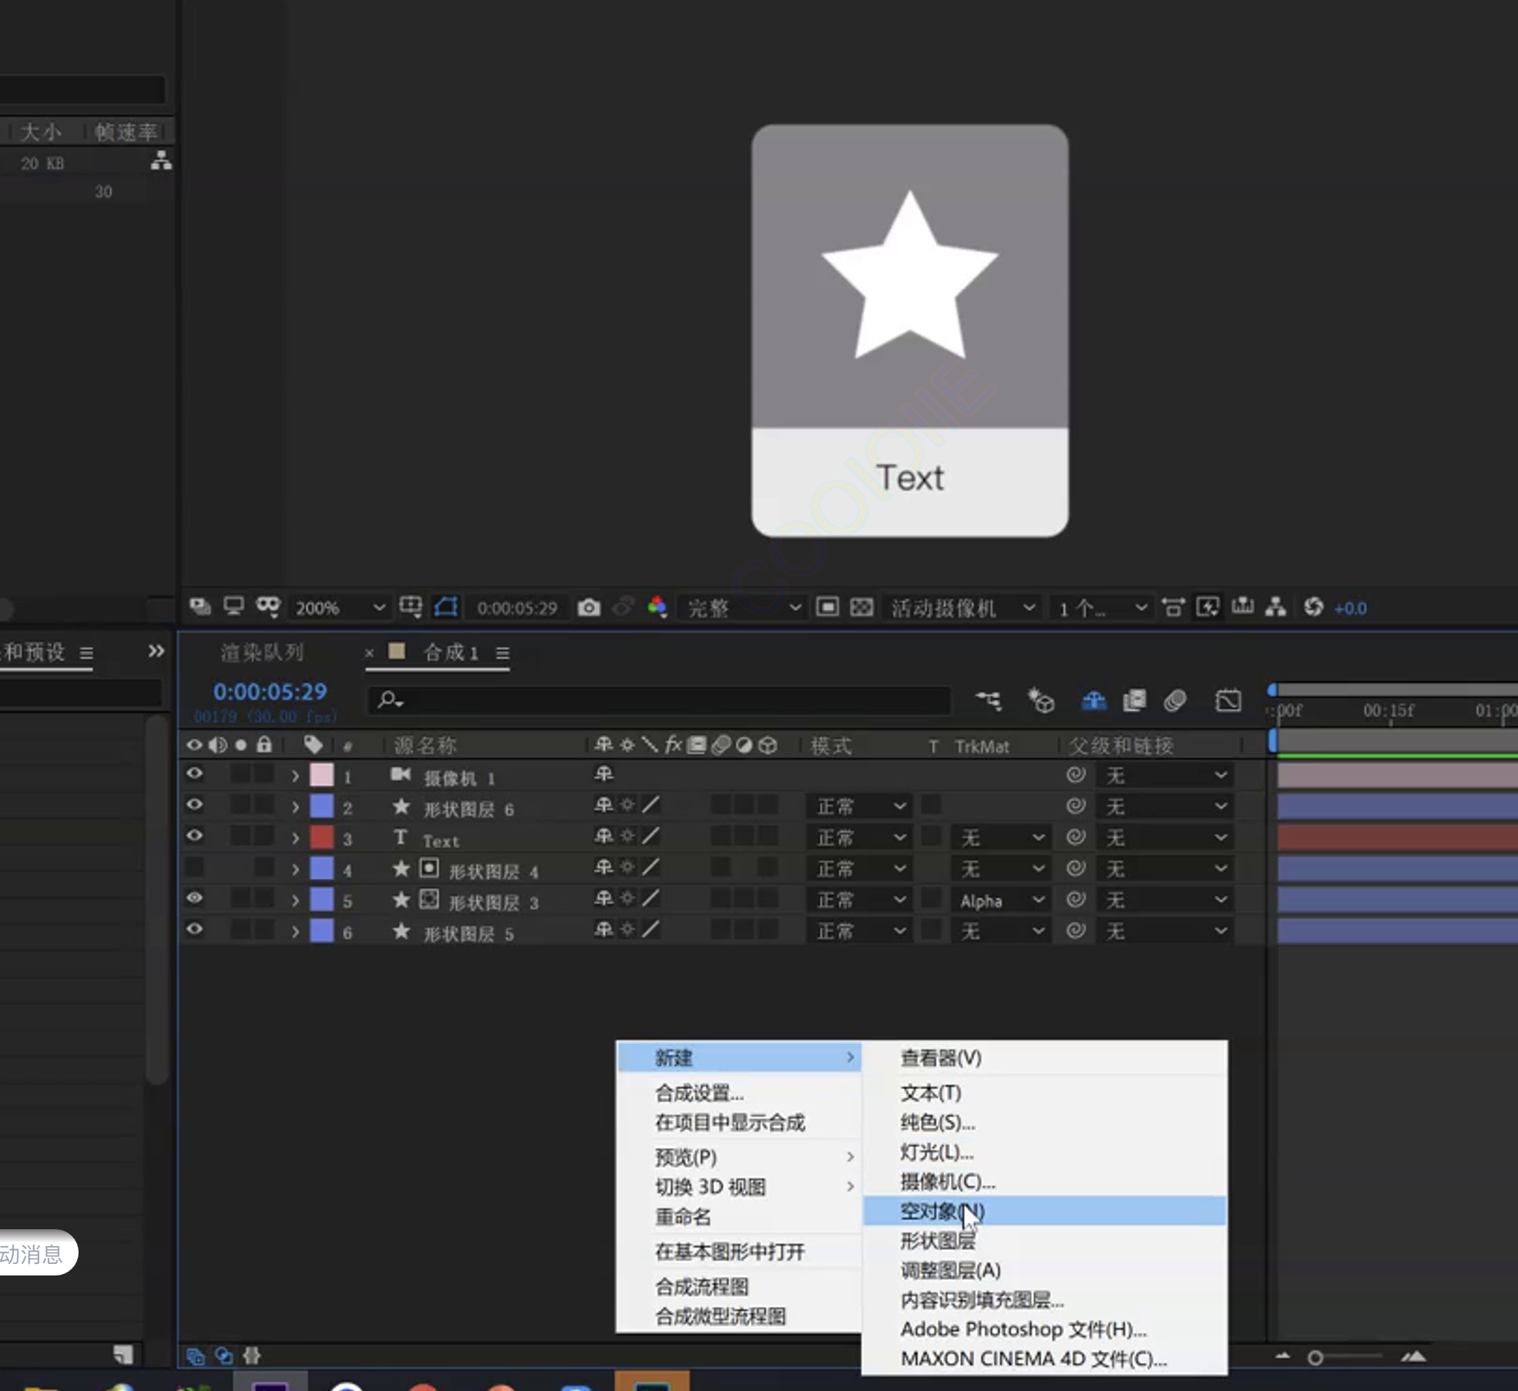
Task: Hide the 摄像机 1 layer
Action: [x=194, y=773]
